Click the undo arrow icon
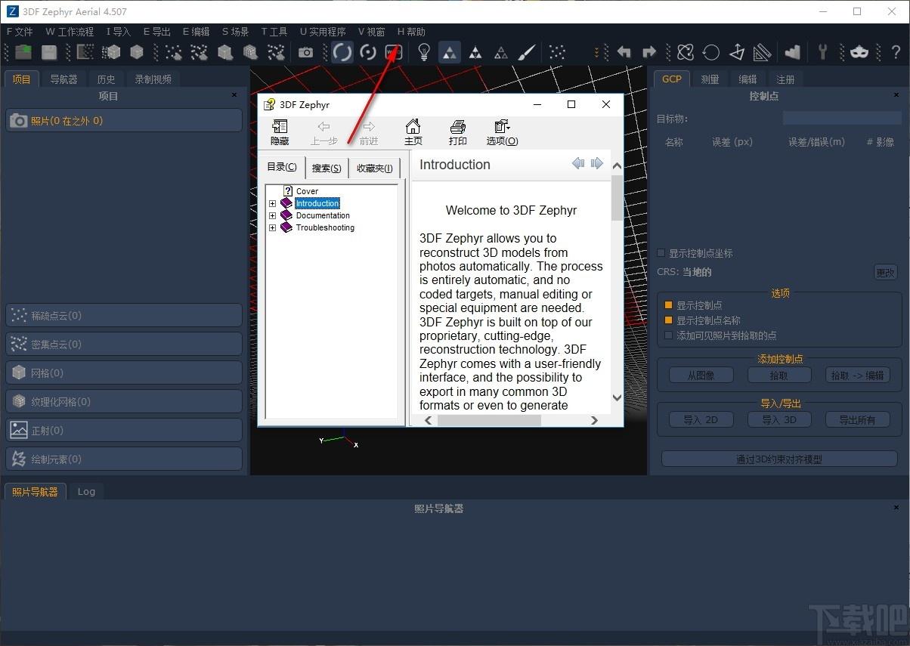The image size is (910, 646). (x=624, y=52)
